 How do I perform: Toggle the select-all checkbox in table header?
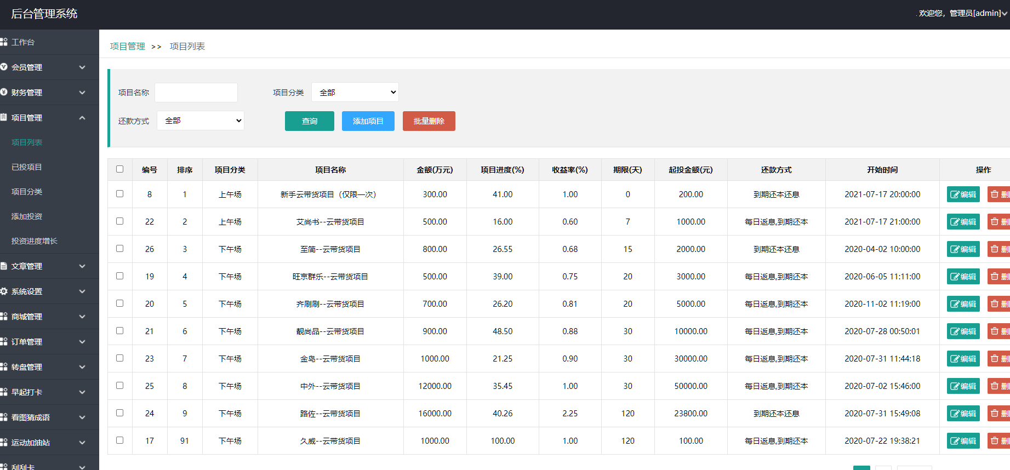(x=120, y=169)
